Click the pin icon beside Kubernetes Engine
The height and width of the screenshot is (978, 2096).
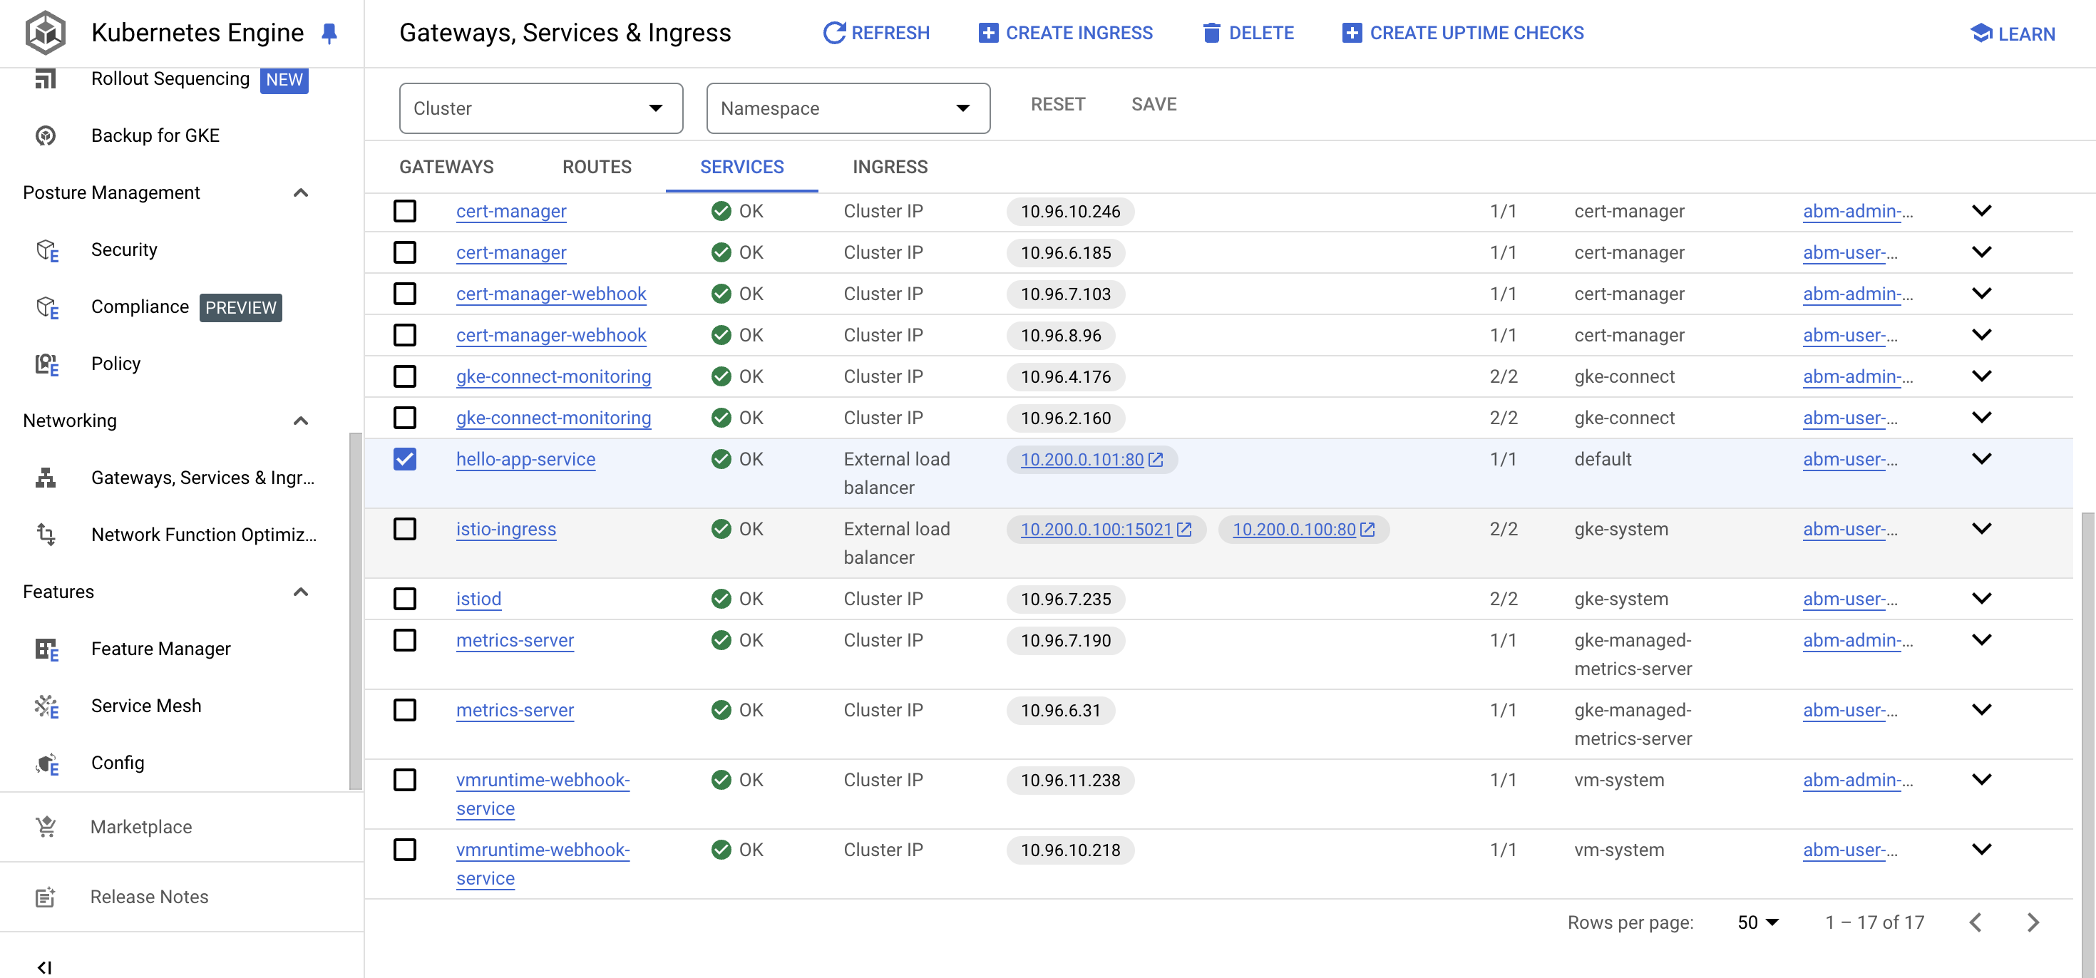point(329,34)
